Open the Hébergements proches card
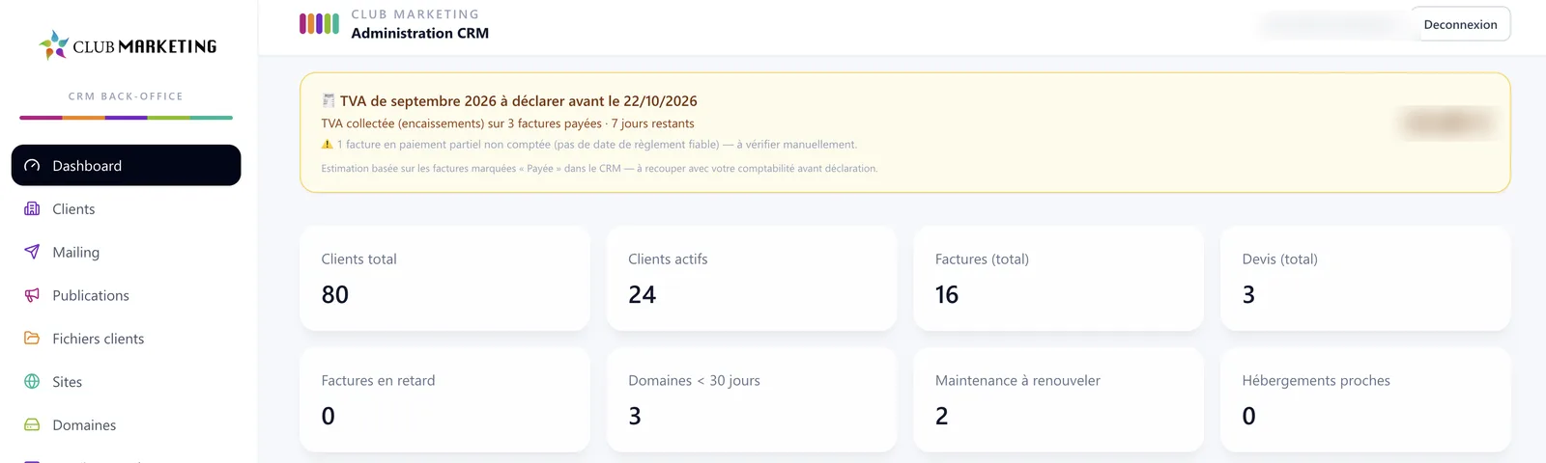The image size is (1546, 463). (x=1365, y=399)
